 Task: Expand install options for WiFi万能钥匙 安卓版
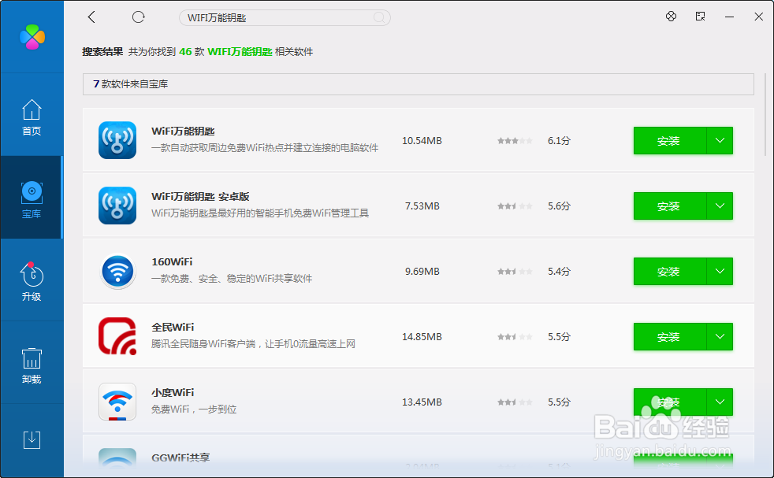coord(720,206)
